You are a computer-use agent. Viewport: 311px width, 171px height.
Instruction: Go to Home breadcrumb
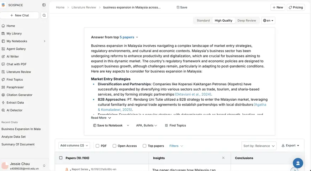(60, 7)
